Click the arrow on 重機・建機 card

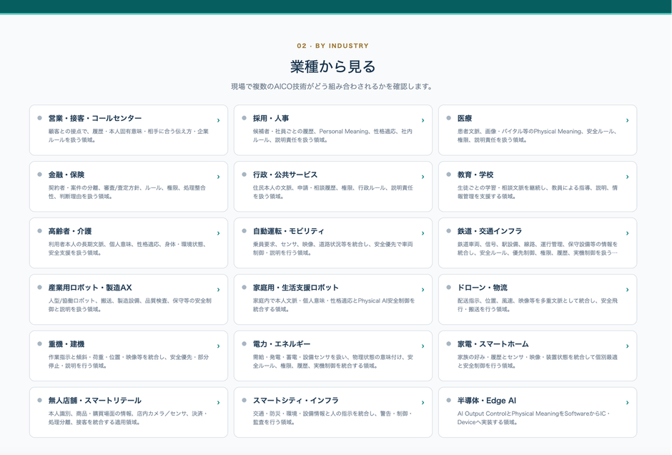pos(218,346)
